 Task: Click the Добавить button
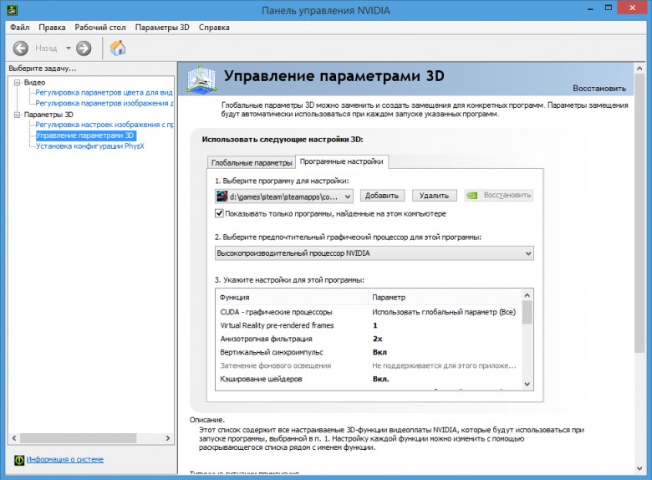pos(382,196)
